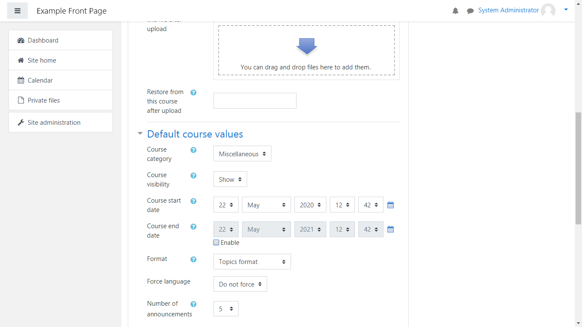Click the System Administrator user link
The width and height of the screenshot is (582, 327).
[508, 10]
